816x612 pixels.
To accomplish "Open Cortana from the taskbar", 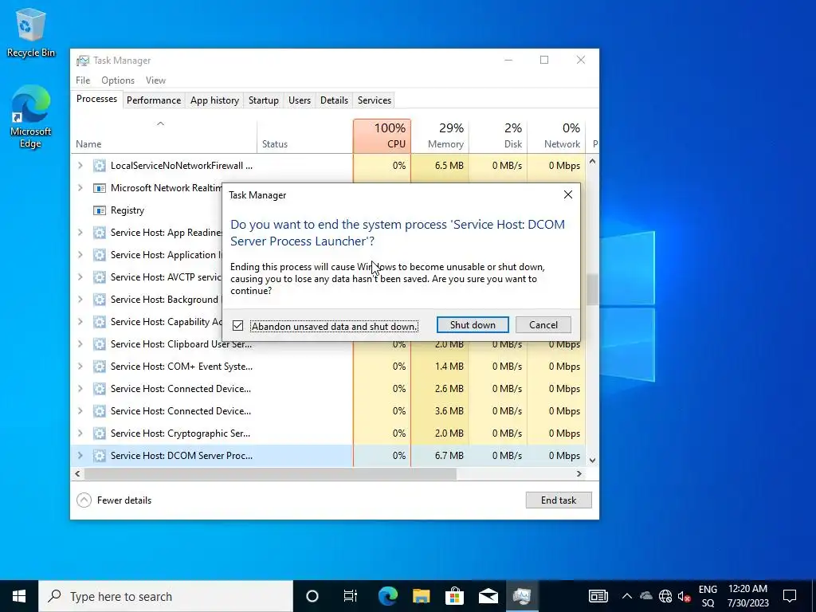I will [x=312, y=596].
